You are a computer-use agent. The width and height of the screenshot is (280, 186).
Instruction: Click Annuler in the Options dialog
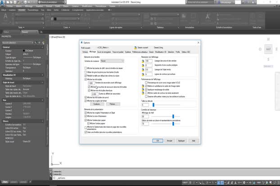pyautogui.click(x=169, y=141)
